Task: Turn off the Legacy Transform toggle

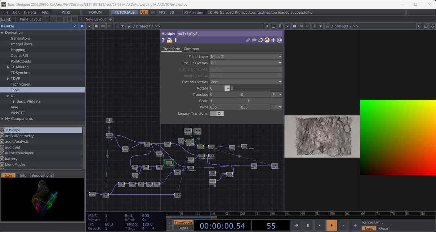Action: point(217,113)
